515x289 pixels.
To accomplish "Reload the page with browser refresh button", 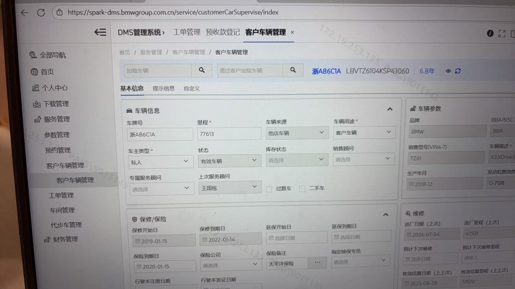I will 41,12.
